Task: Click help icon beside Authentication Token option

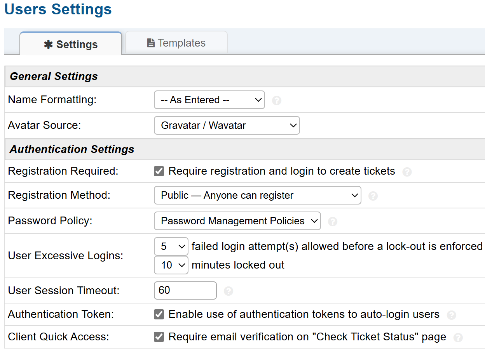Action: point(451,315)
